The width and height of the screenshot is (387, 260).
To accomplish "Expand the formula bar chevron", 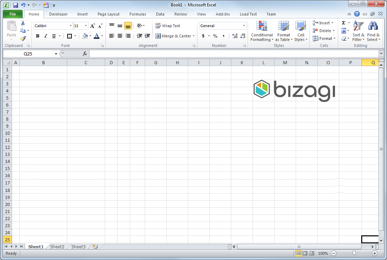I will pyautogui.click(x=381, y=53).
